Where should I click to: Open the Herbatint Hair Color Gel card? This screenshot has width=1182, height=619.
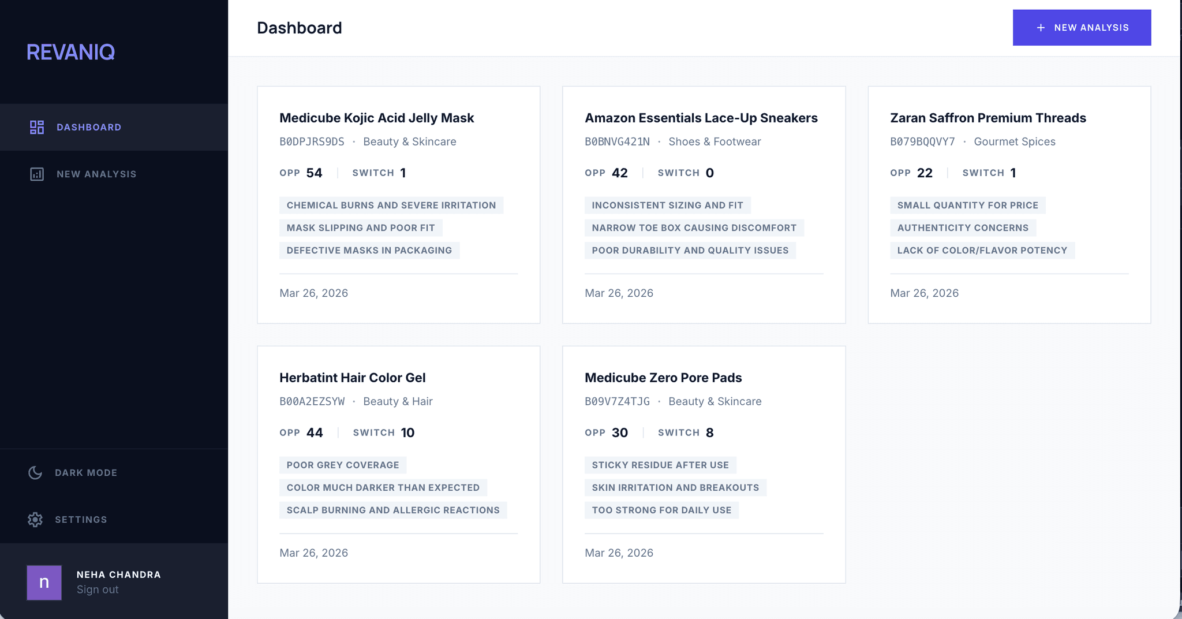pyautogui.click(x=398, y=465)
